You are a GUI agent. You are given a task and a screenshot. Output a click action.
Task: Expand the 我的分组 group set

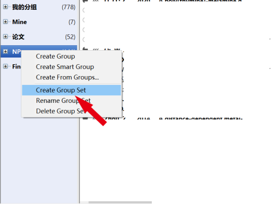point(5,7)
